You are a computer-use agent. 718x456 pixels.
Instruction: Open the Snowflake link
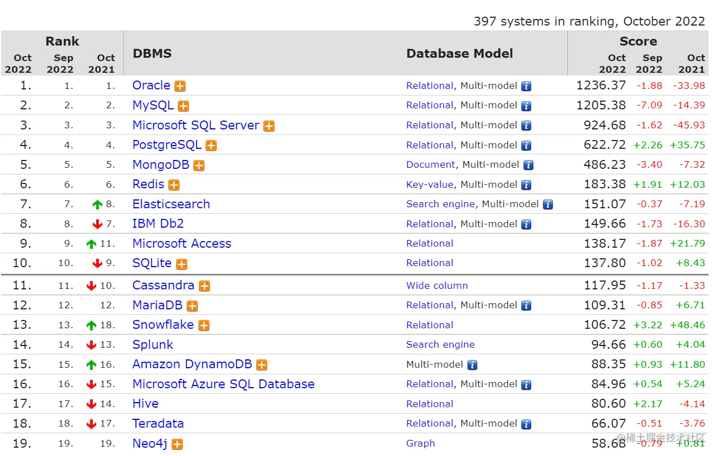[x=163, y=324]
